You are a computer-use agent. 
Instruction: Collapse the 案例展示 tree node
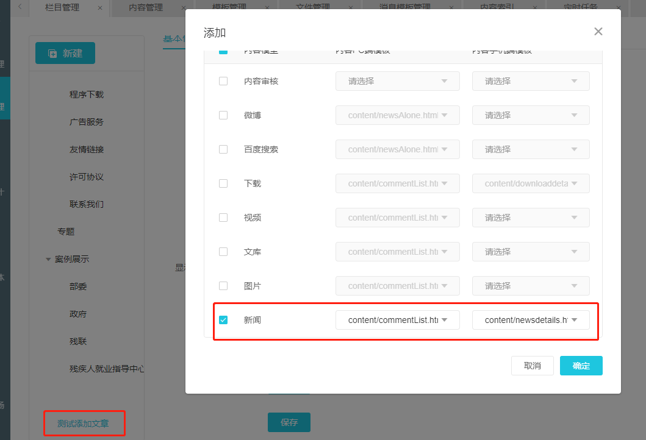point(48,260)
